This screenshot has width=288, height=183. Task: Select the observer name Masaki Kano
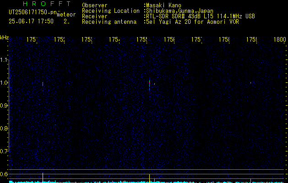[x=163, y=5]
